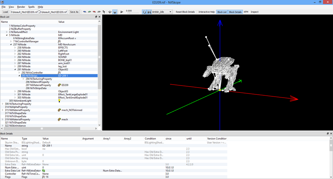The height and width of the screenshot is (179, 333).
Task: Click Reset Block Details
Action: 185,12
